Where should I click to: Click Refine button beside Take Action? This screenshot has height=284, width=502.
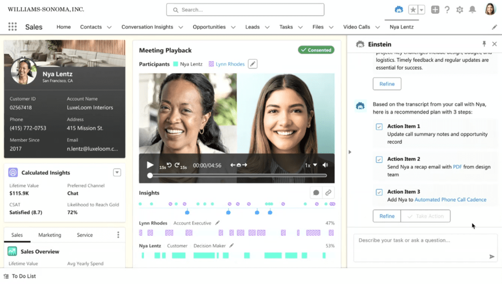click(x=387, y=216)
